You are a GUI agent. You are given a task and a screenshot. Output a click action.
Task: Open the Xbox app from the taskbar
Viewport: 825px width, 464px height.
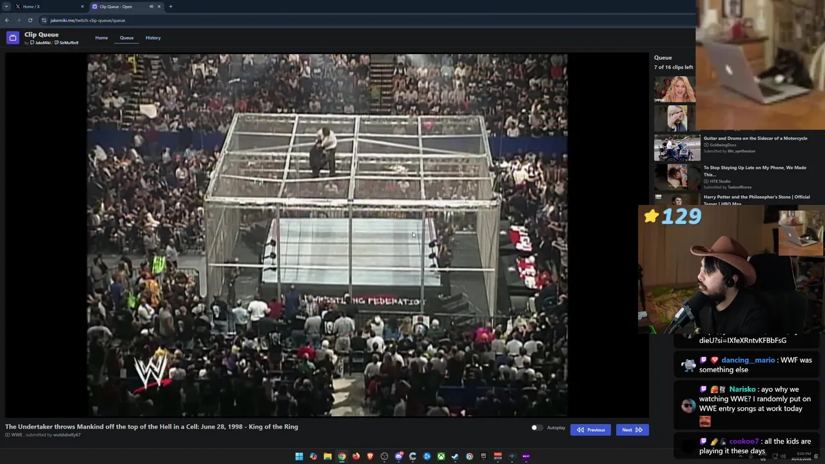coord(441,456)
